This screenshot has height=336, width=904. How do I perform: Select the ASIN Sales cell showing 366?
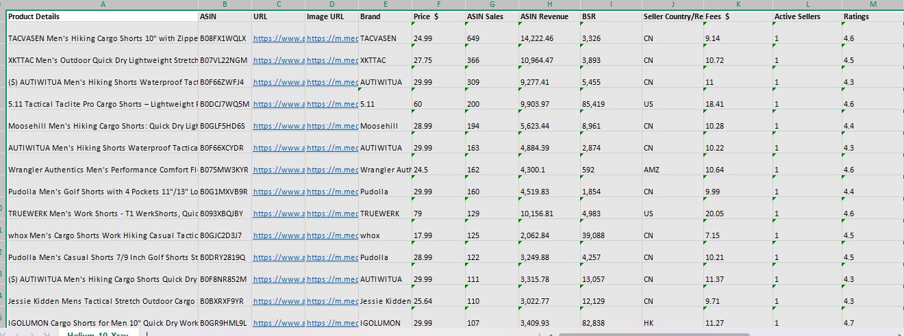pos(492,55)
